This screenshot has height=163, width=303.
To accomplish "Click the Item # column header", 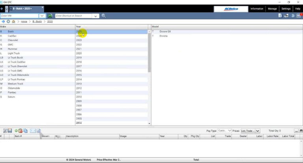I will (x=27, y=136).
